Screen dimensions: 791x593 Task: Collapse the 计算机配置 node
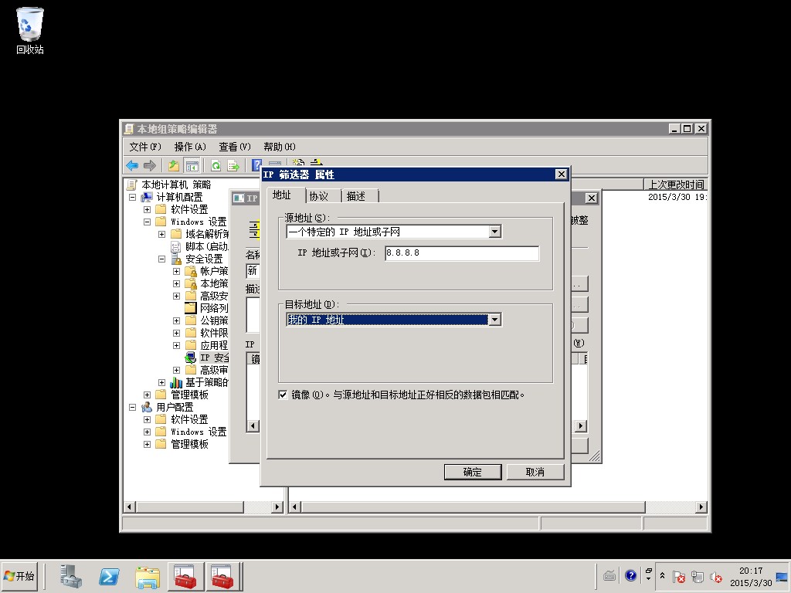tap(133, 197)
